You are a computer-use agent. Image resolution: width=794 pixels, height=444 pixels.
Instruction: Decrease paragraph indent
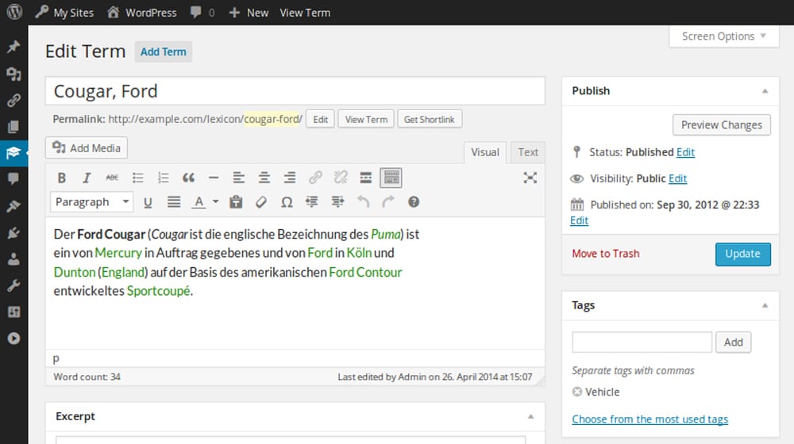coord(312,202)
